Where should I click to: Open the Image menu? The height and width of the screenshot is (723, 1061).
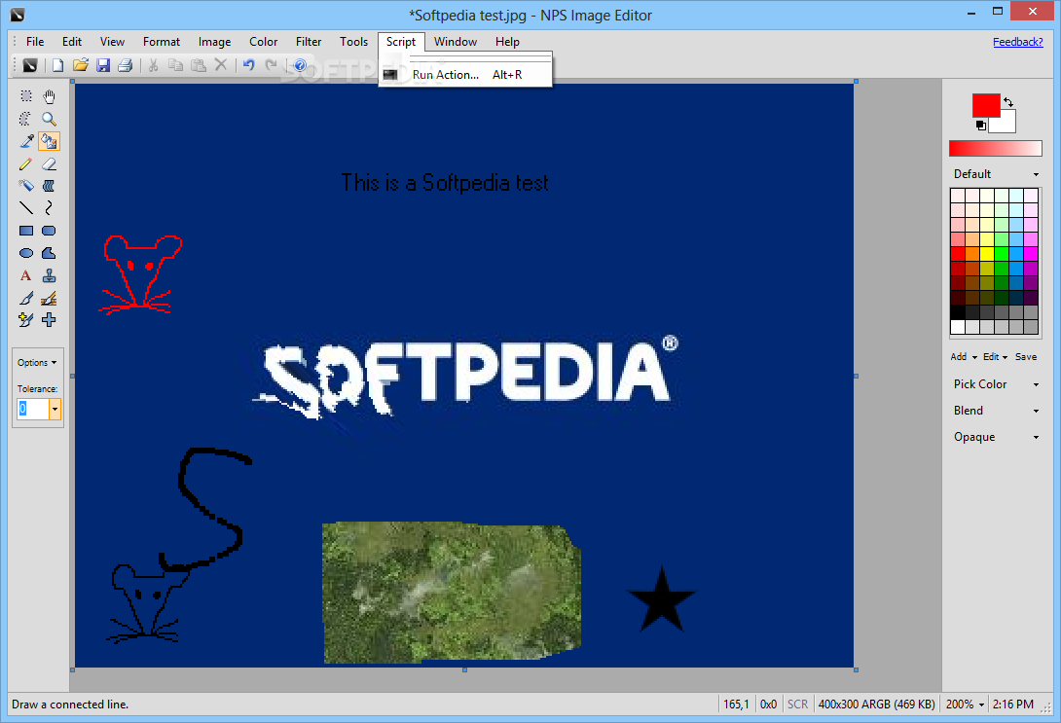pos(214,41)
